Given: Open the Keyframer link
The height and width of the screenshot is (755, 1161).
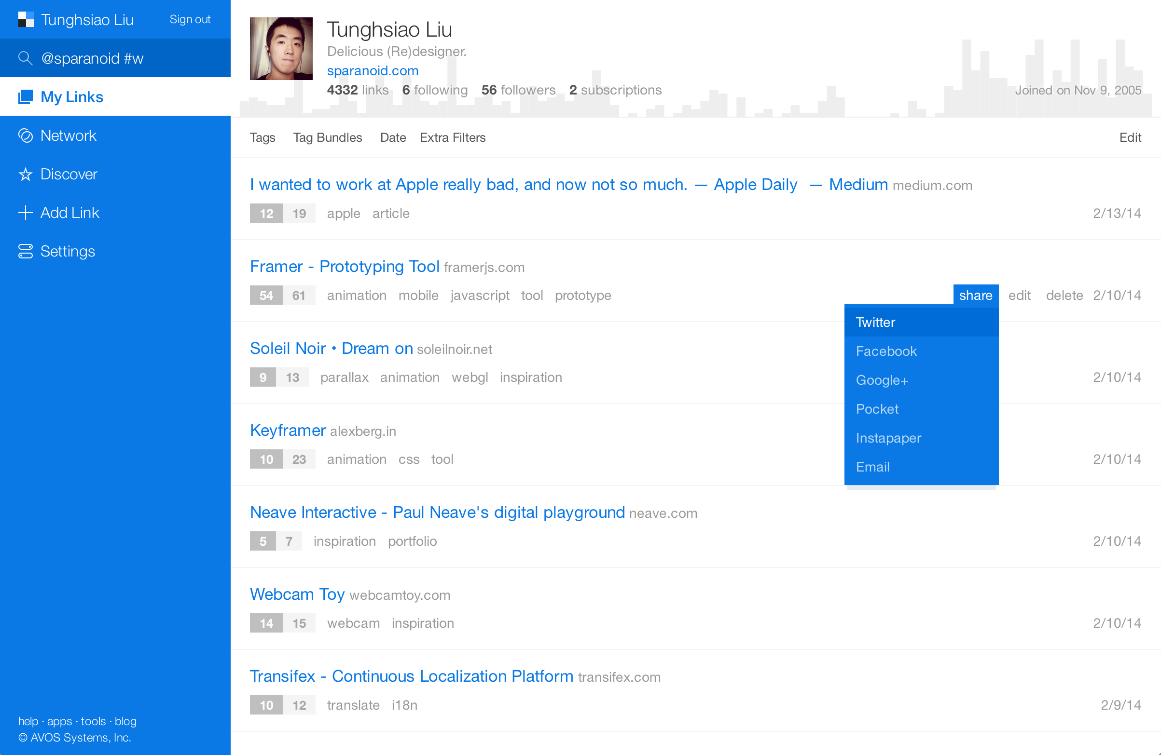Looking at the screenshot, I should pyautogui.click(x=287, y=431).
